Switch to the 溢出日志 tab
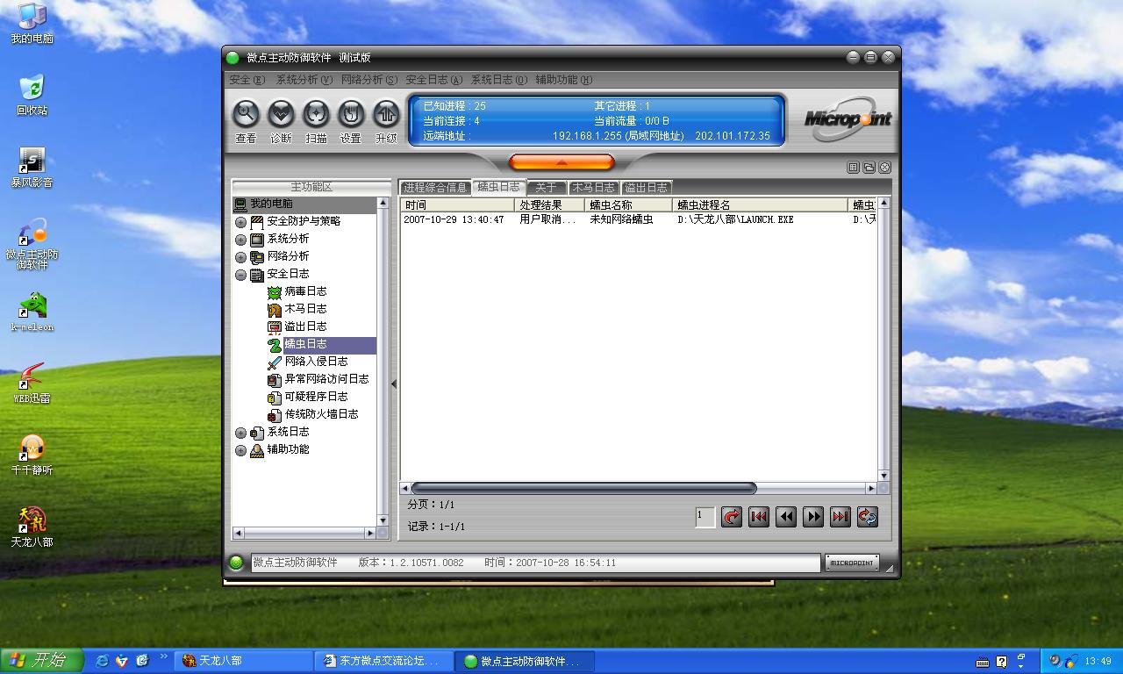This screenshot has height=674, width=1123. click(646, 187)
